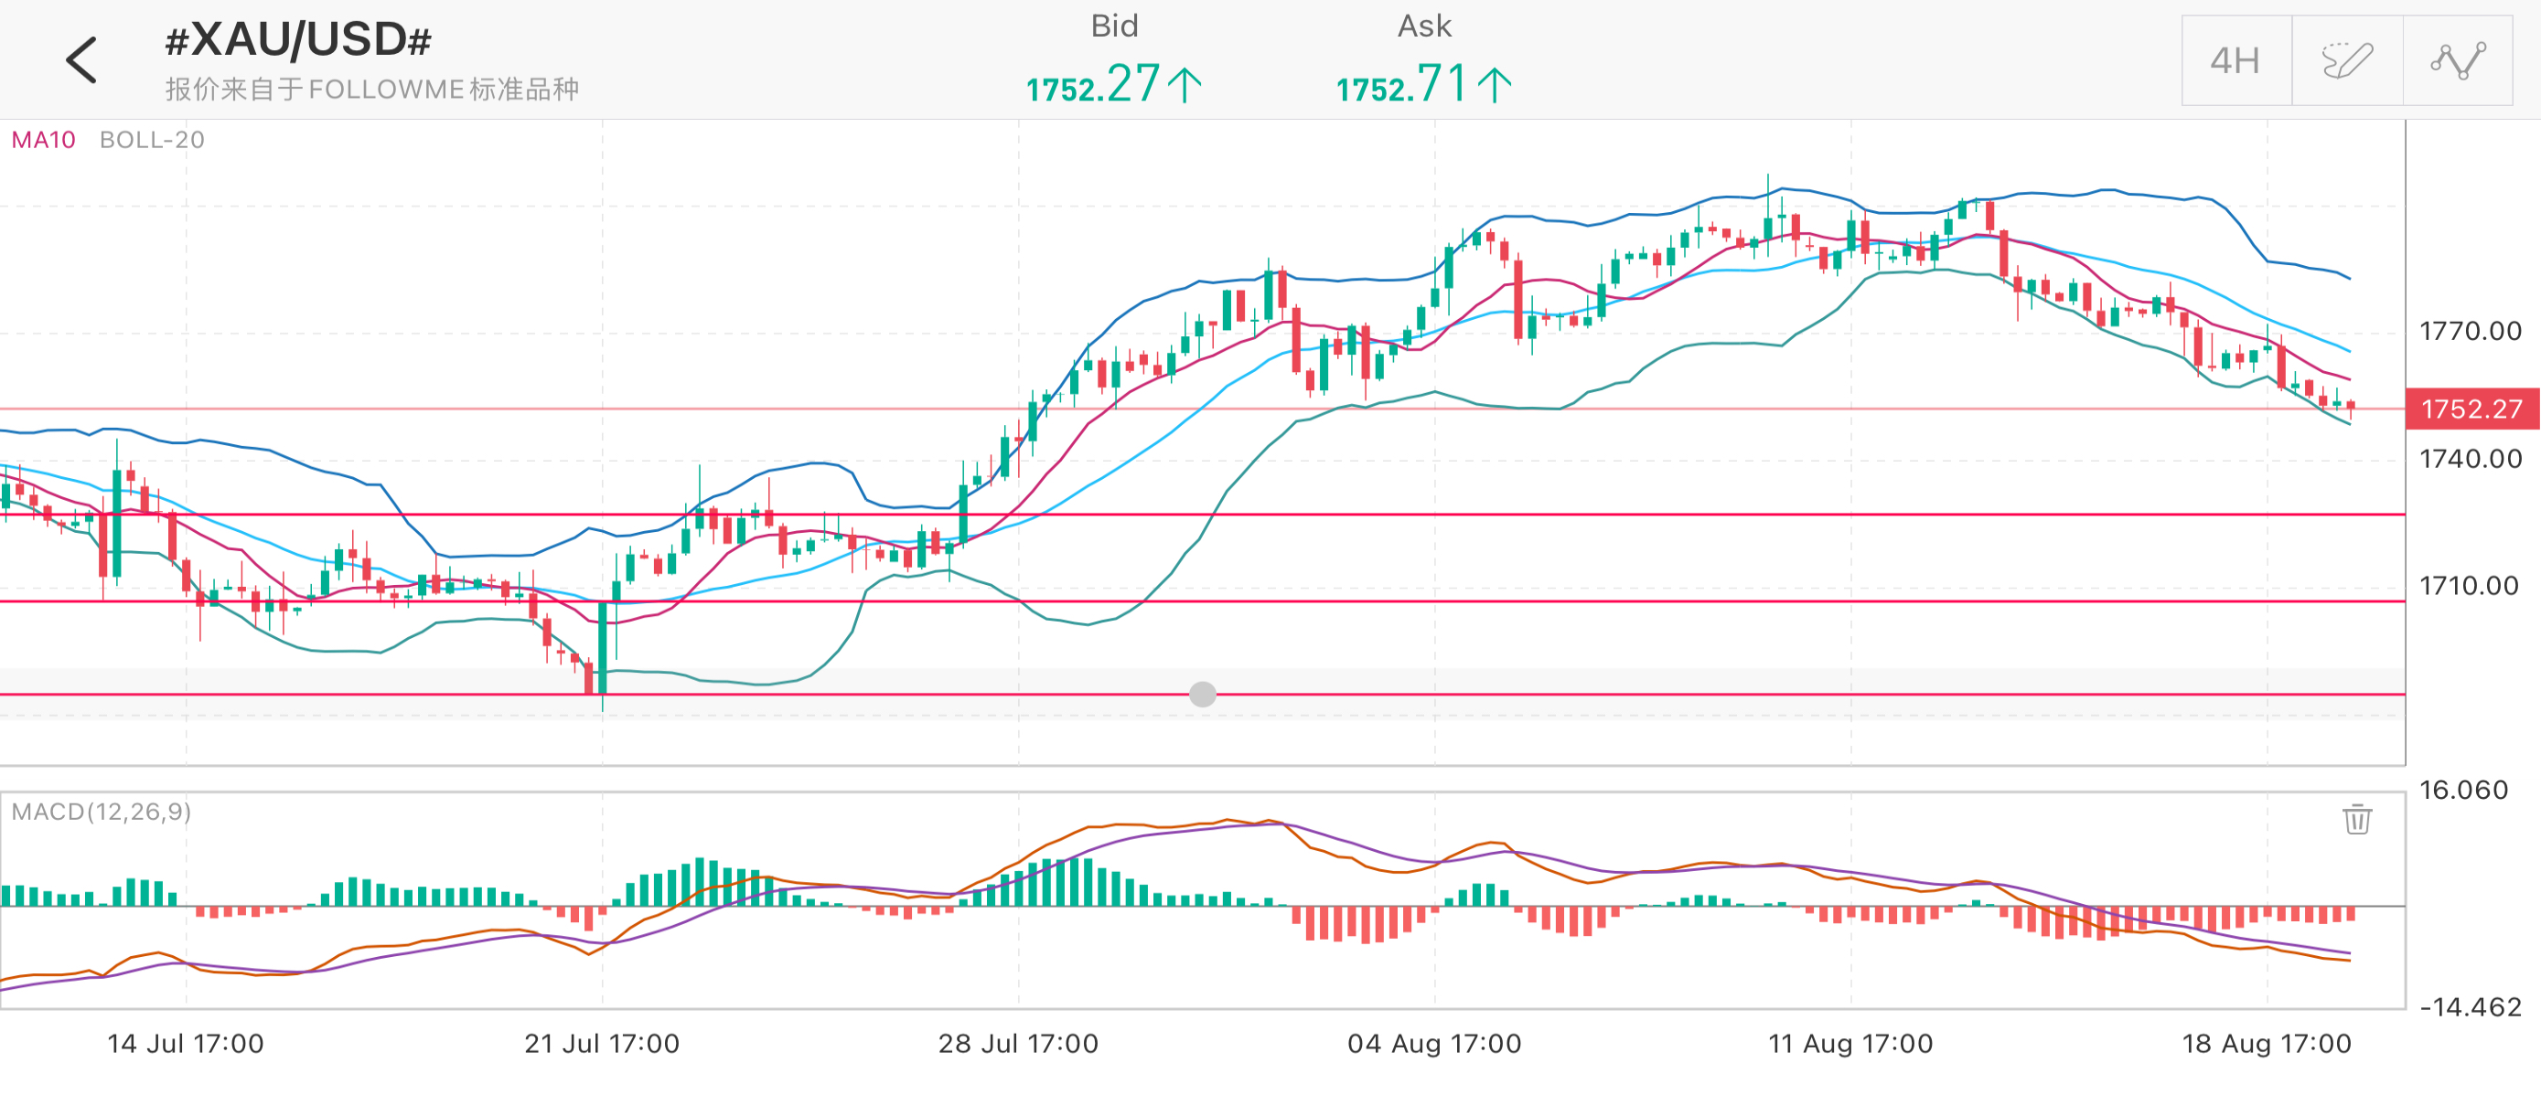Screen dimensions: 2541x1116
Task: Select the 21 Jul 17:00 time label
Action: click(602, 1043)
